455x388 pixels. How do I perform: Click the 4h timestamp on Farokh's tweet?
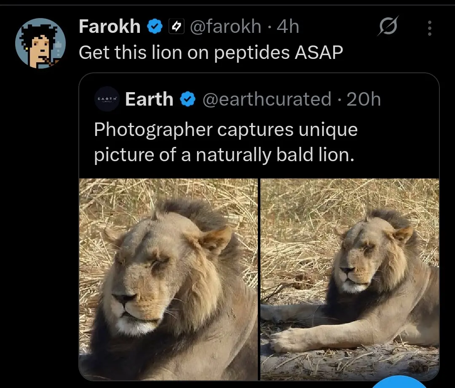[x=288, y=27]
